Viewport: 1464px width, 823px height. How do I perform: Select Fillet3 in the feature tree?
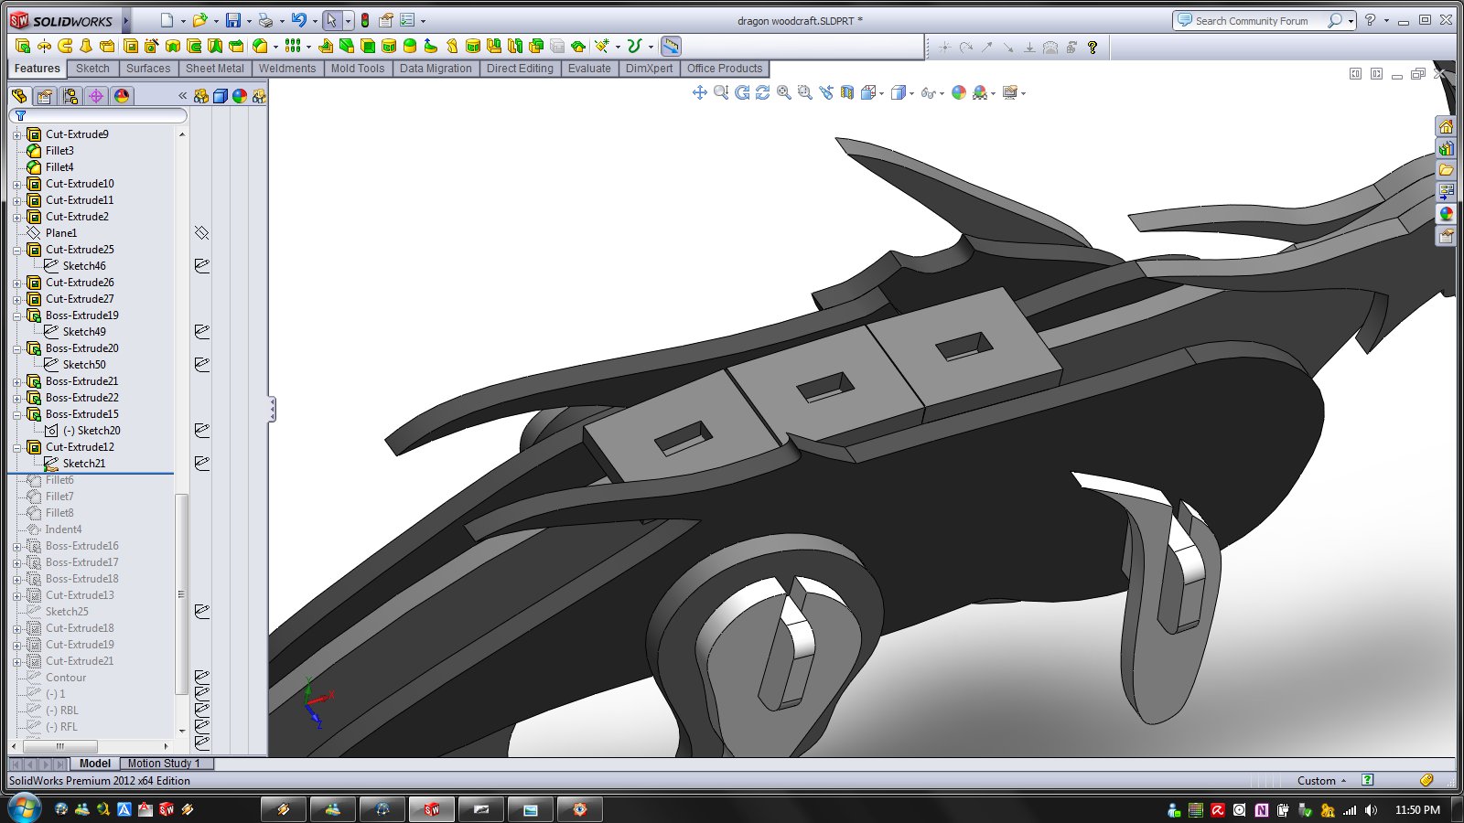coord(59,151)
